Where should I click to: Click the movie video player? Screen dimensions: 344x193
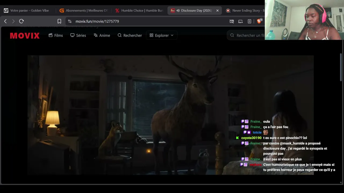click(170, 115)
